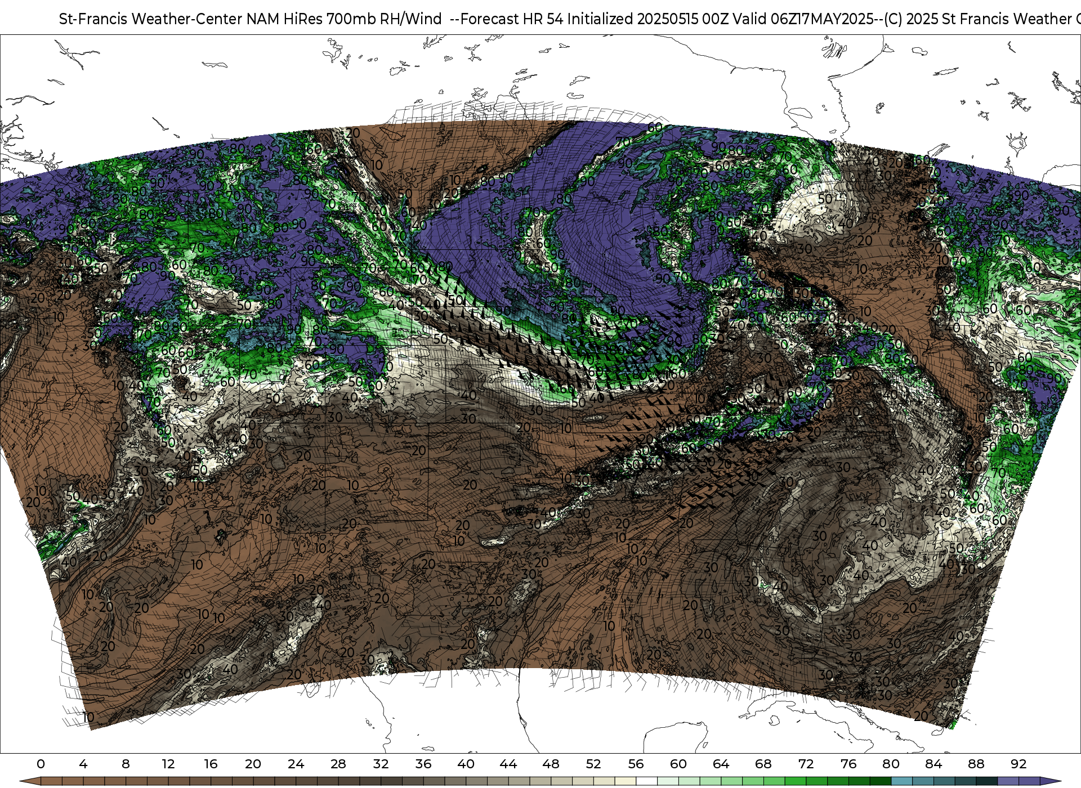Click the colorbar label "44"
The height and width of the screenshot is (788, 1081).
tap(508, 764)
